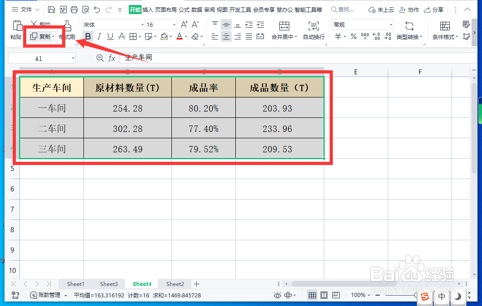Click the percent style icon
482x306 pixels.
(354, 37)
